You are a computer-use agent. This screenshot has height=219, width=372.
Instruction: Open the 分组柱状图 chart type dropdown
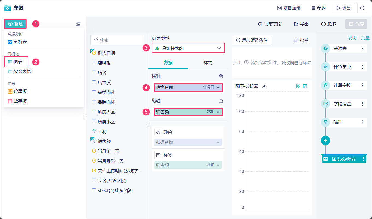188,48
